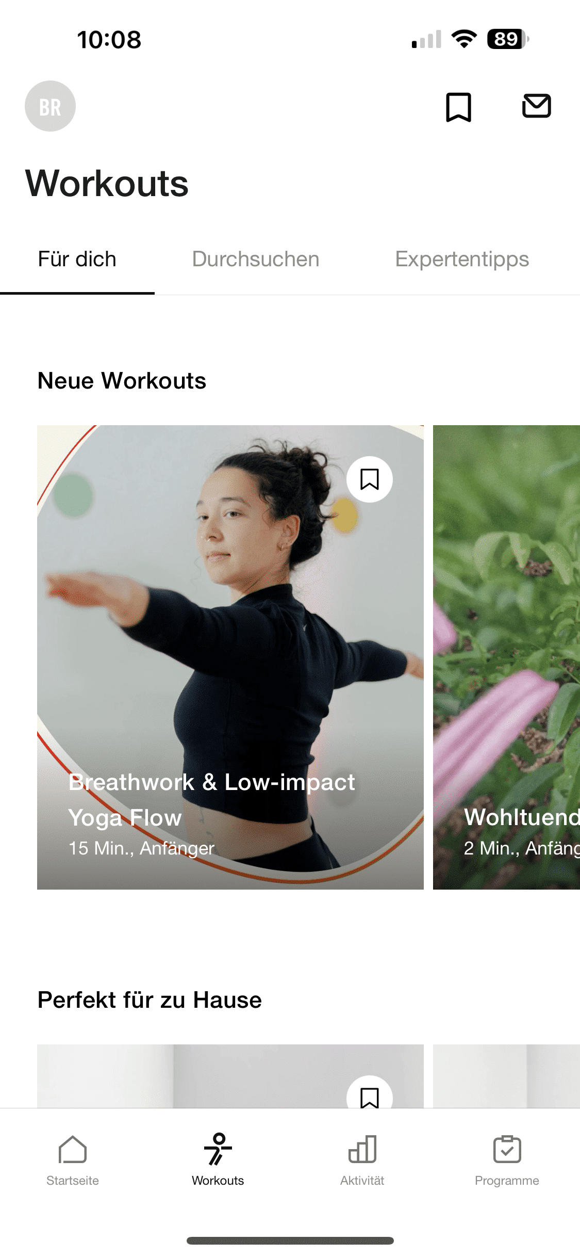Open the Programme clipboard icon
The image size is (580, 1257).
tap(507, 1149)
